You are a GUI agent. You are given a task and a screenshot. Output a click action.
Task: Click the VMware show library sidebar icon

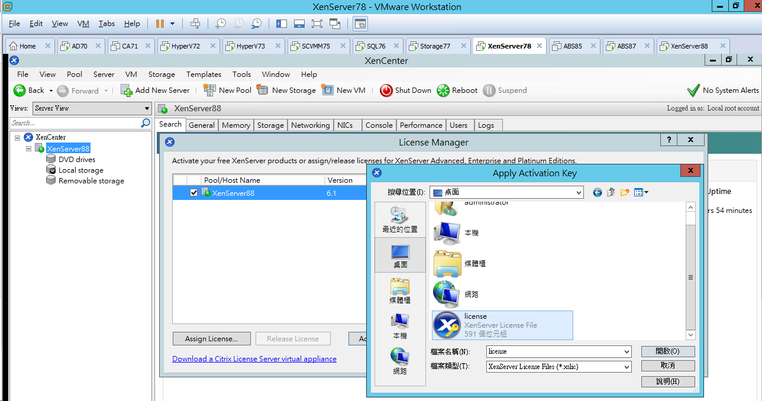pyautogui.click(x=282, y=24)
